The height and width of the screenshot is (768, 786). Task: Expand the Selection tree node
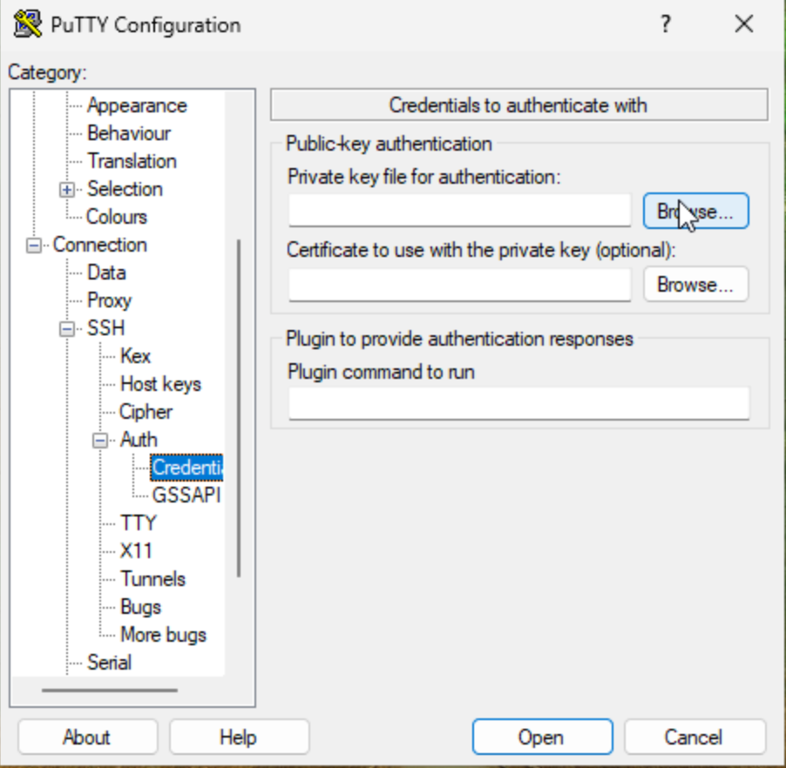pyautogui.click(x=67, y=190)
